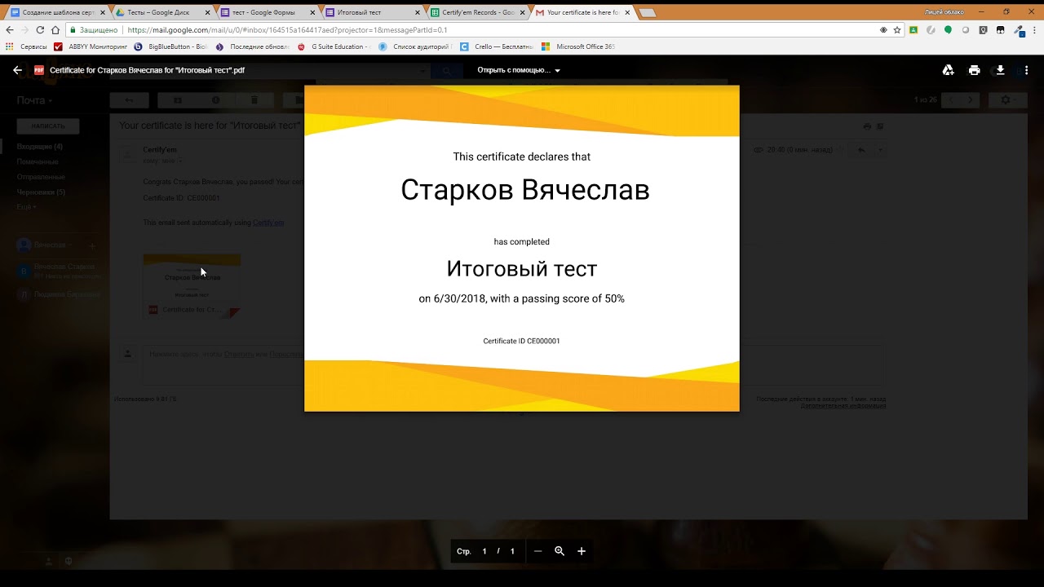
Task: Download the certificate PDF
Action: pos(1000,70)
